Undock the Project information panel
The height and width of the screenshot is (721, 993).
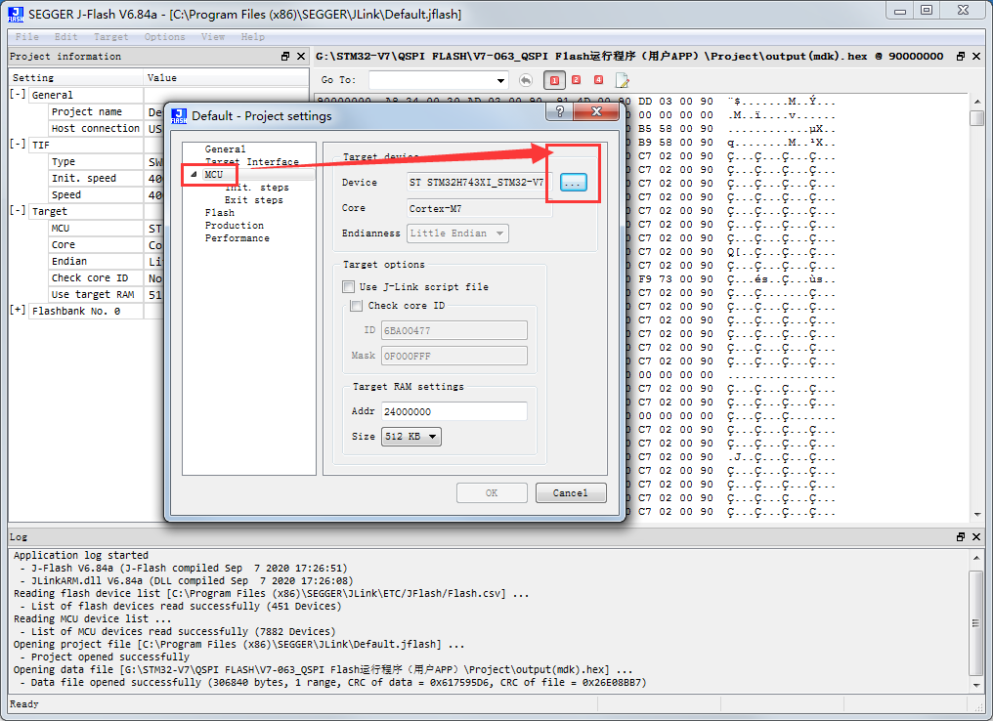tap(285, 57)
